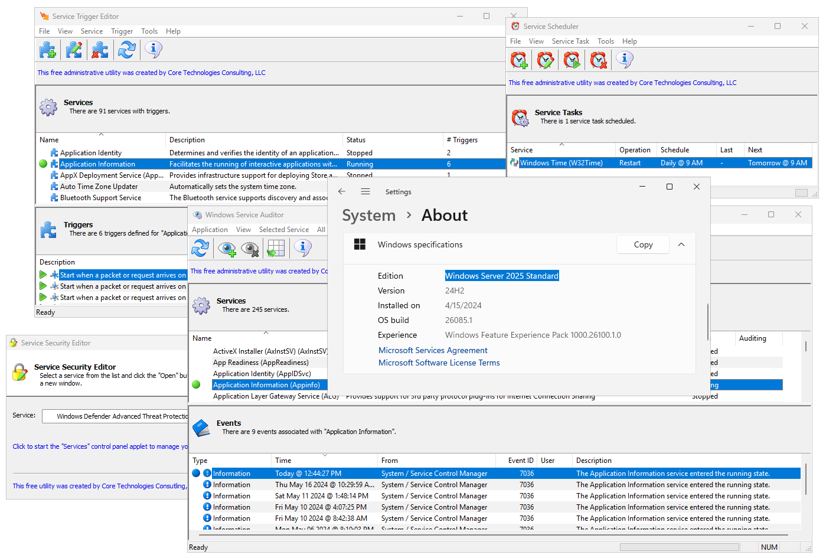The height and width of the screenshot is (558, 826).
Task: Click Delete Trigger red-X puzzle icon
Action: tap(100, 50)
